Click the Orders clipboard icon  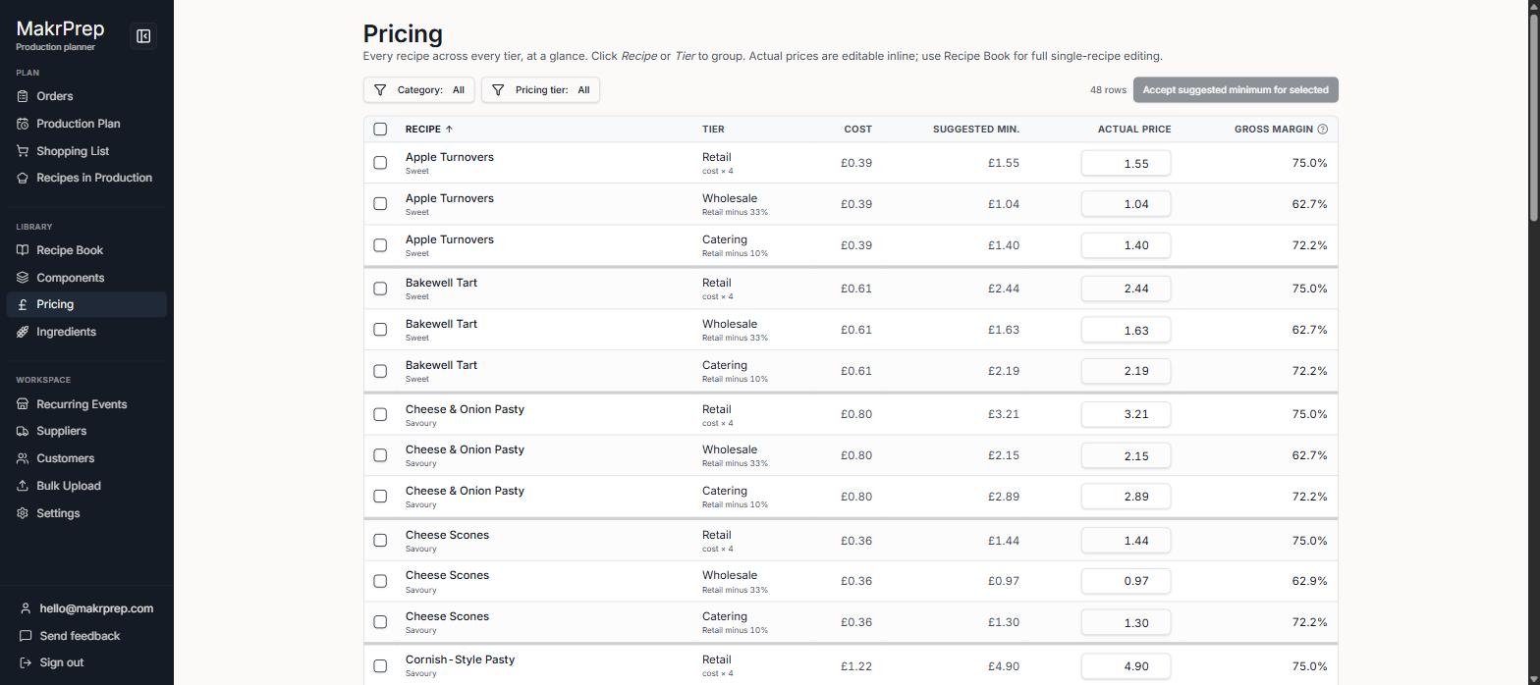click(23, 96)
